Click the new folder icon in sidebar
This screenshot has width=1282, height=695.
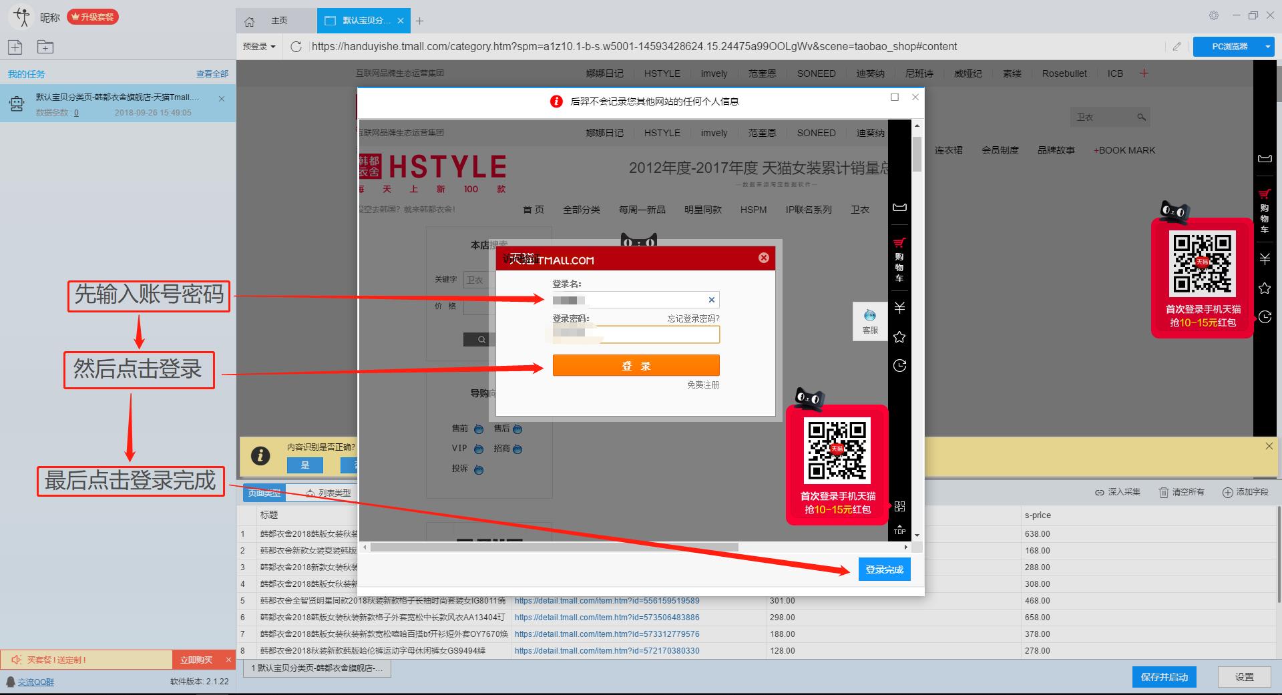tap(45, 47)
